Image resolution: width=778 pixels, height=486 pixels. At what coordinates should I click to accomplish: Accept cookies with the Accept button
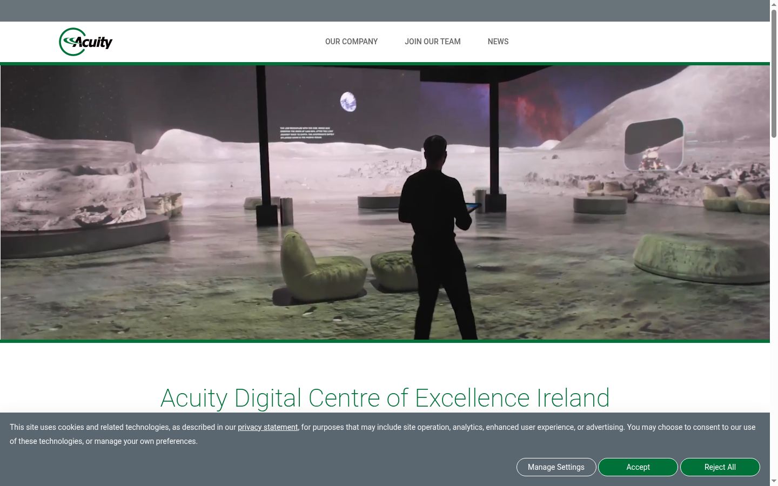click(638, 467)
